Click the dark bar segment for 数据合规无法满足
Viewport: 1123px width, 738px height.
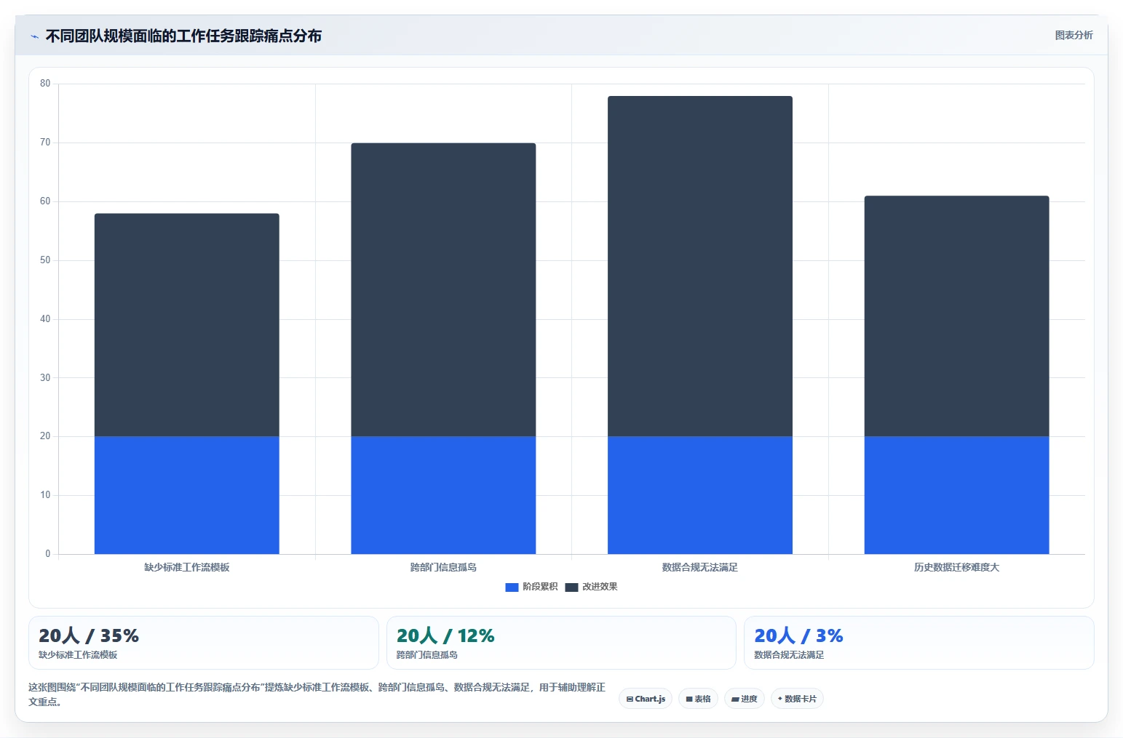tap(700, 266)
